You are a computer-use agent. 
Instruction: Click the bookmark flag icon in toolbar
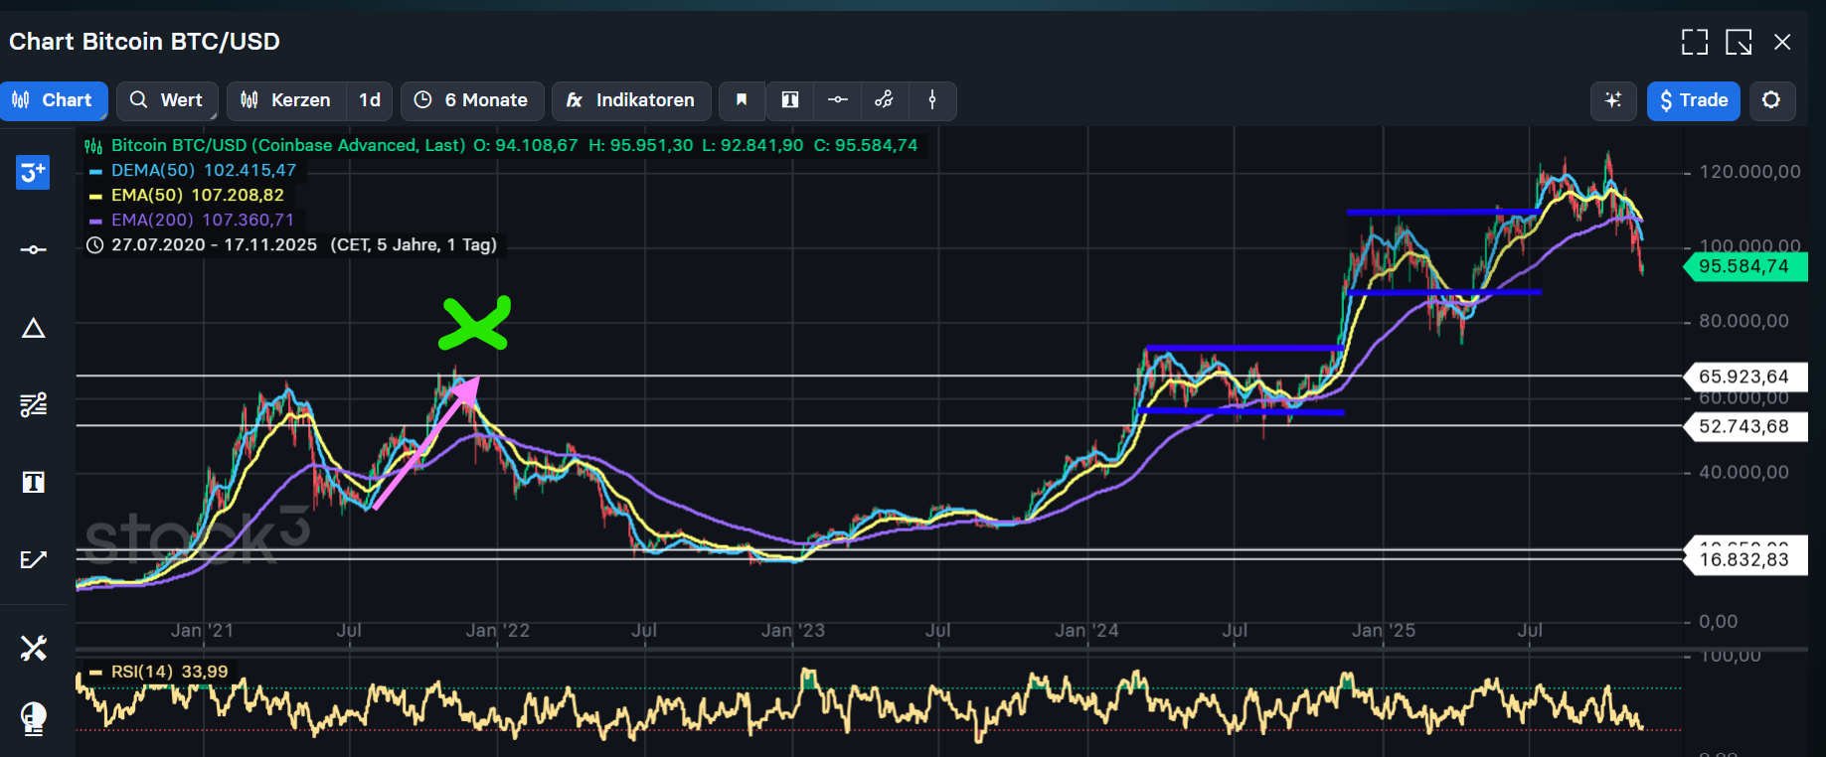click(742, 100)
